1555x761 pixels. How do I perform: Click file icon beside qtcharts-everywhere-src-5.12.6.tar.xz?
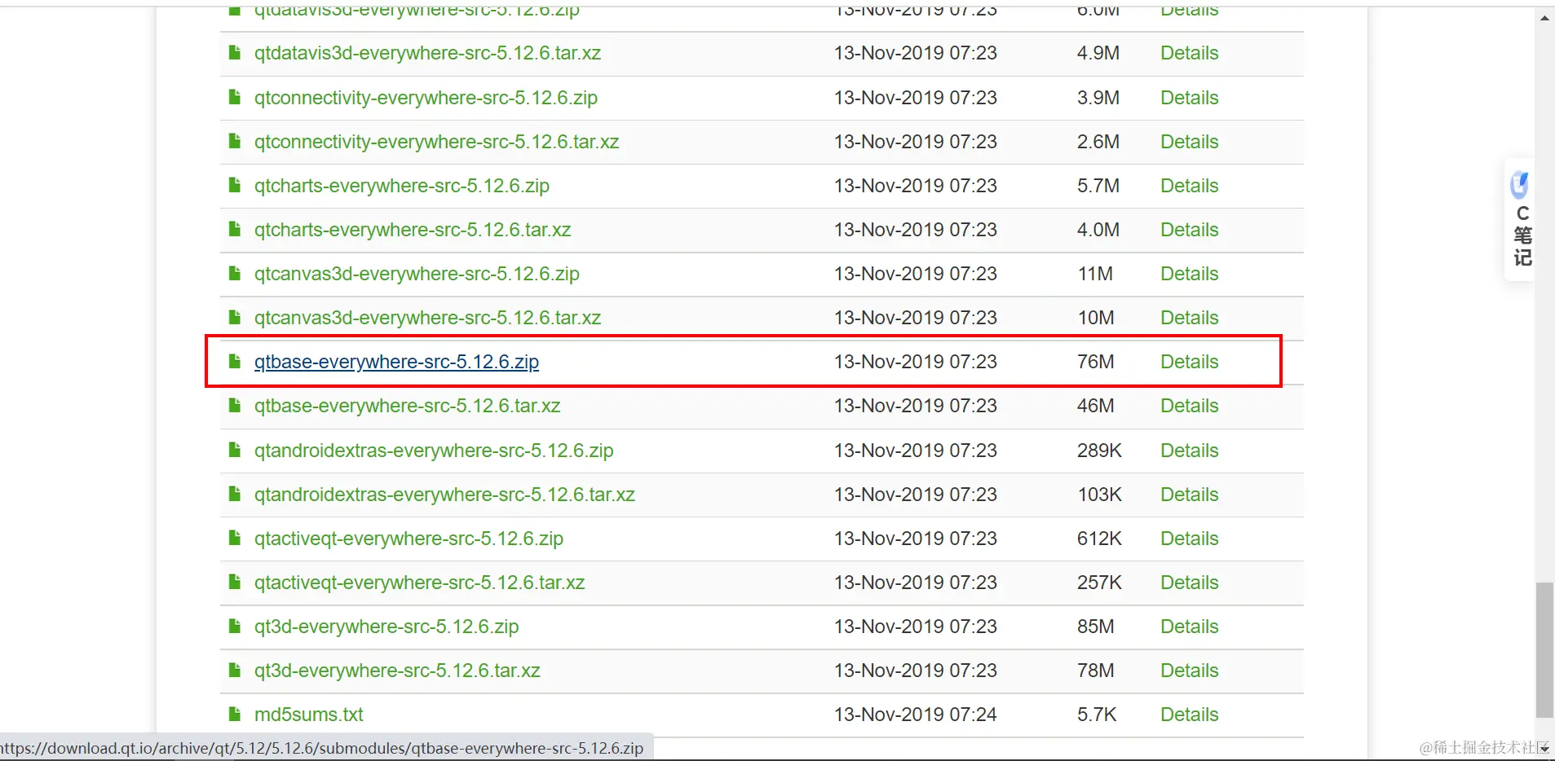(x=235, y=230)
